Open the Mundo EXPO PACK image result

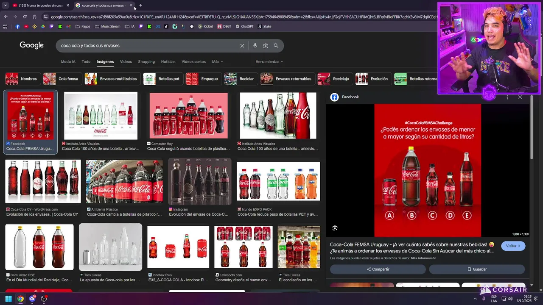(x=278, y=181)
